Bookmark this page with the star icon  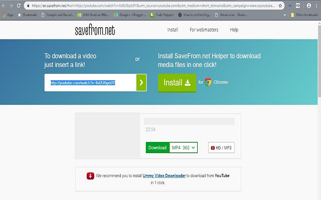pos(280,5)
